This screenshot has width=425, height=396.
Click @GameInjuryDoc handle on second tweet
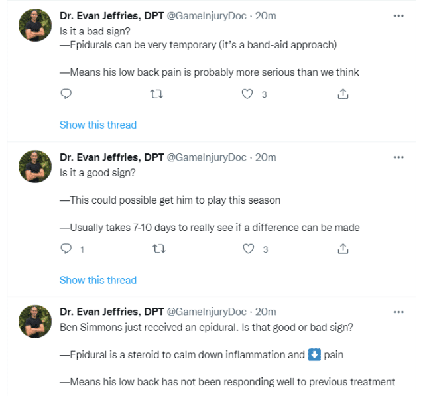click(x=206, y=157)
